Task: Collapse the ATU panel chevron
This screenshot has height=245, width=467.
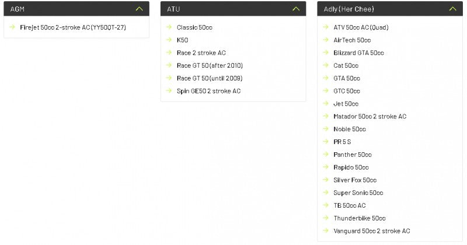Action: pos(296,9)
